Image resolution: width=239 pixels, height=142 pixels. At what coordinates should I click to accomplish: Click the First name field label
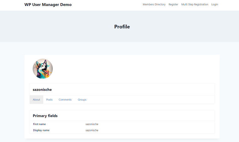(x=39, y=124)
